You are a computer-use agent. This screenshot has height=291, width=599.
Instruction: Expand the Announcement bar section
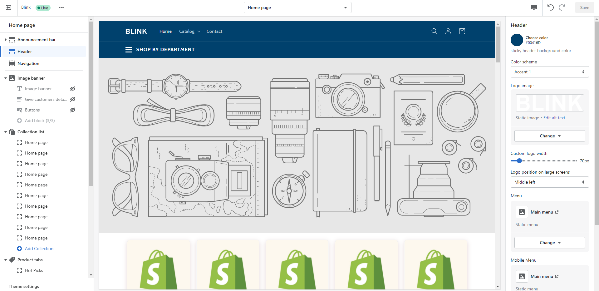(x=5, y=40)
